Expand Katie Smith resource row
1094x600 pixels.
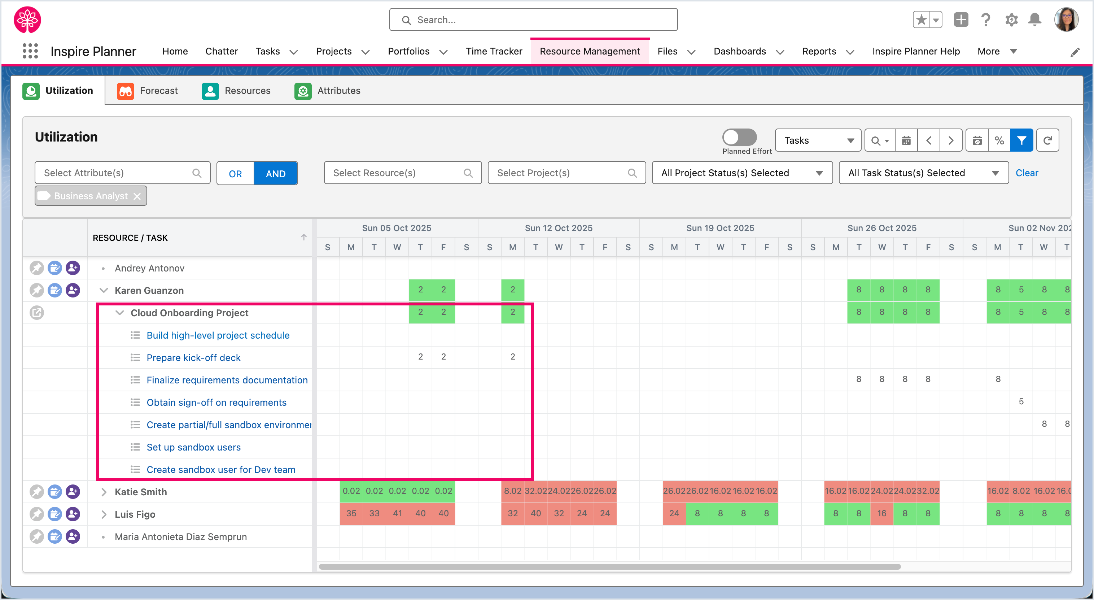click(x=104, y=492)
